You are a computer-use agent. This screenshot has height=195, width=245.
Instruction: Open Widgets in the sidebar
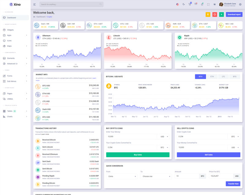10,30
